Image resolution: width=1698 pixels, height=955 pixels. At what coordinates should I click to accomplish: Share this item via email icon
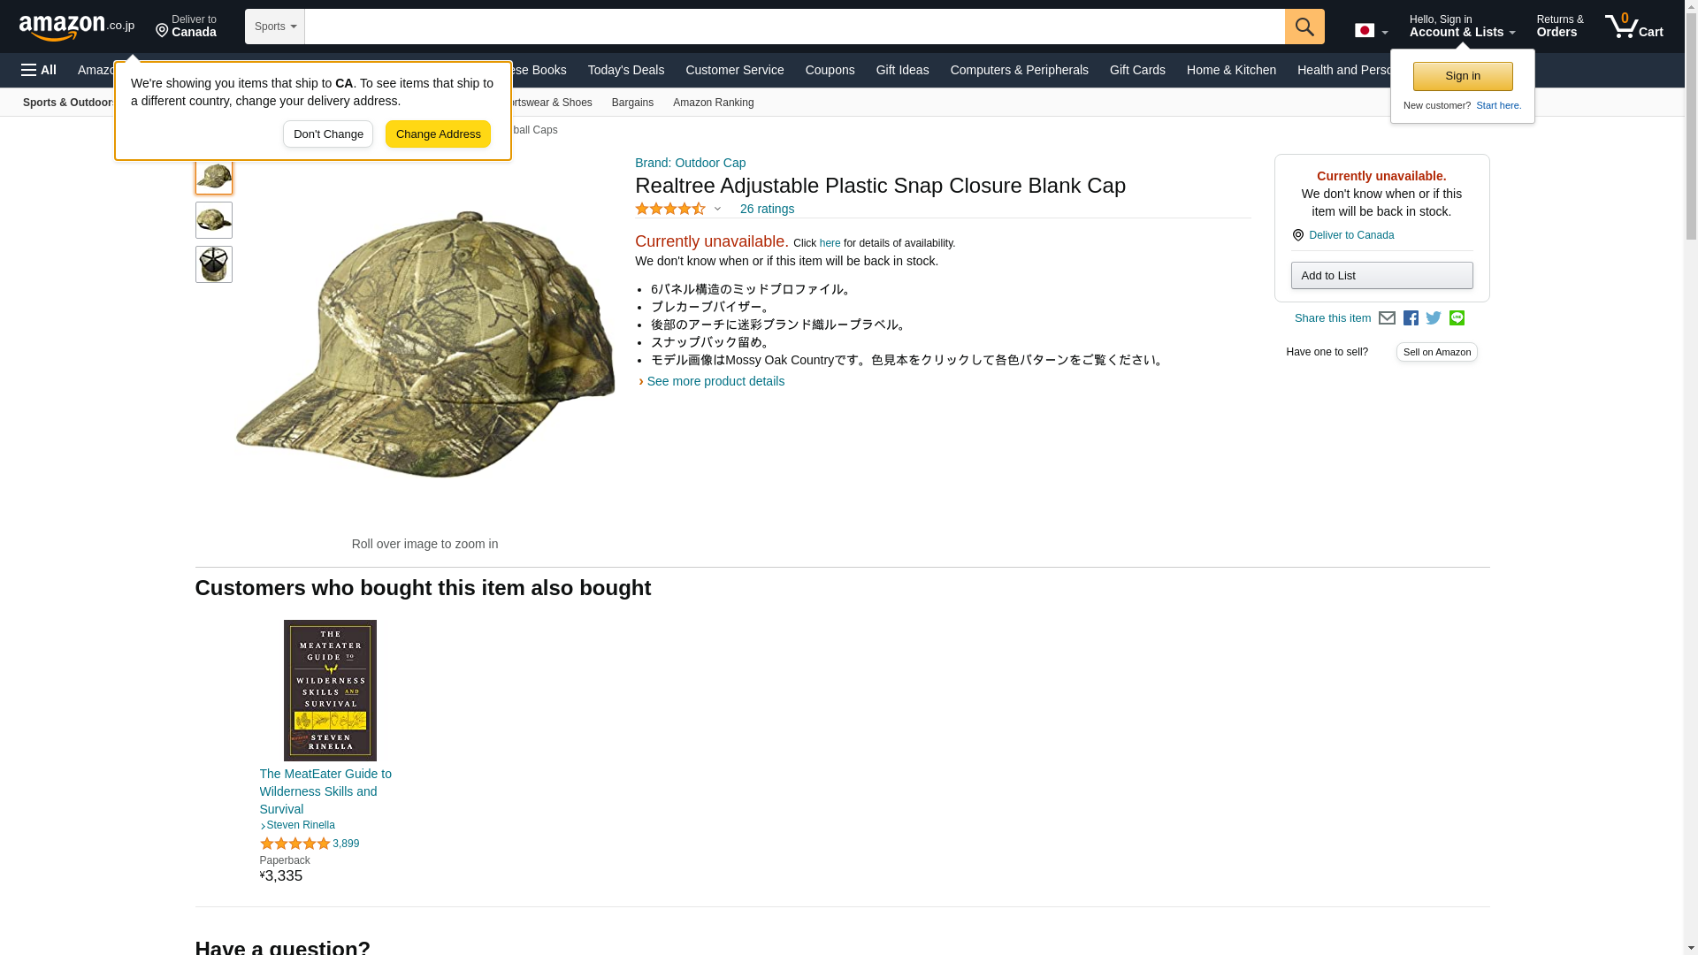click(x=1387, y=318)
